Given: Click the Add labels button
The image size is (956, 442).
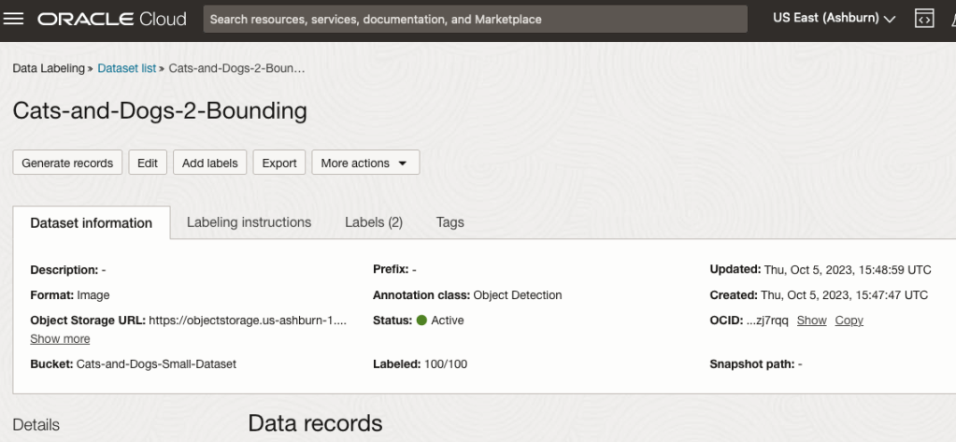Looking at the screenshot, I should pyautogui.click(x=209, y=163).
